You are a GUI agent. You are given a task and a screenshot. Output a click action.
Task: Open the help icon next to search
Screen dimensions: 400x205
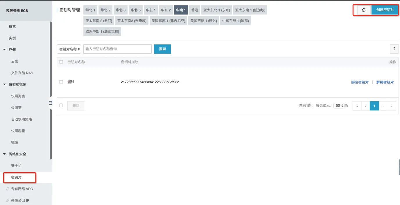click(394, 49)
